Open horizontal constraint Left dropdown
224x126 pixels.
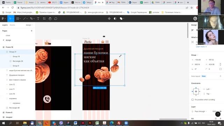point(209,89)
